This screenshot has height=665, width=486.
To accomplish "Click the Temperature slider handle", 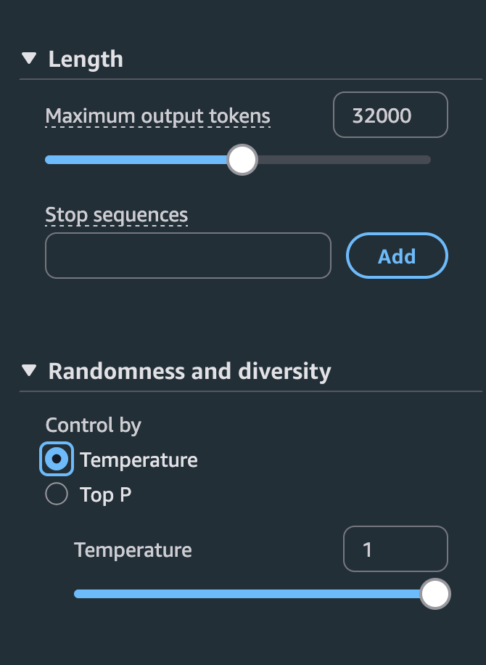I will pyautogui.click(x=435, y=594).
